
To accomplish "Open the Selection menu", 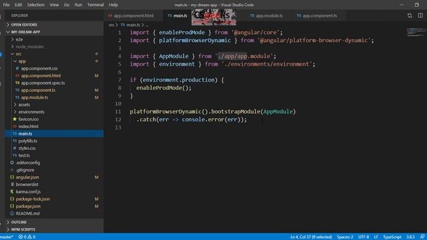I will click(35, 5).
